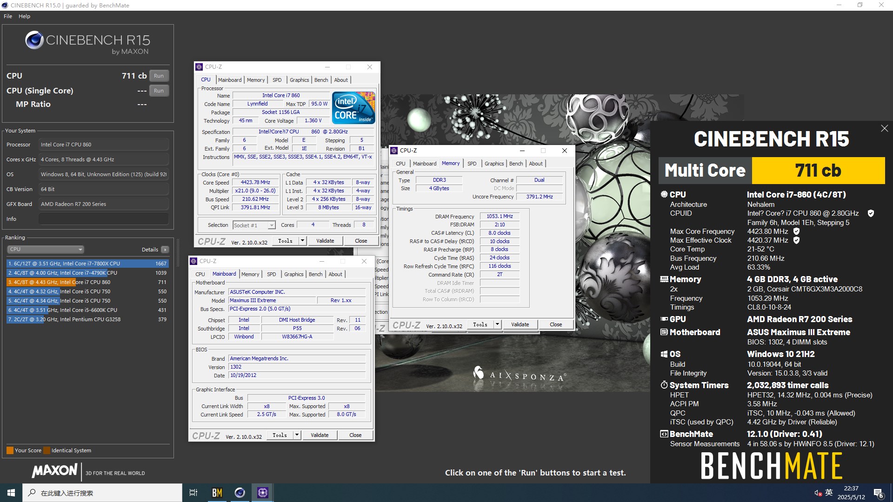Click the CPU section icon in BenchMate panel
893x502 pixels.
[x=664, y=194]
